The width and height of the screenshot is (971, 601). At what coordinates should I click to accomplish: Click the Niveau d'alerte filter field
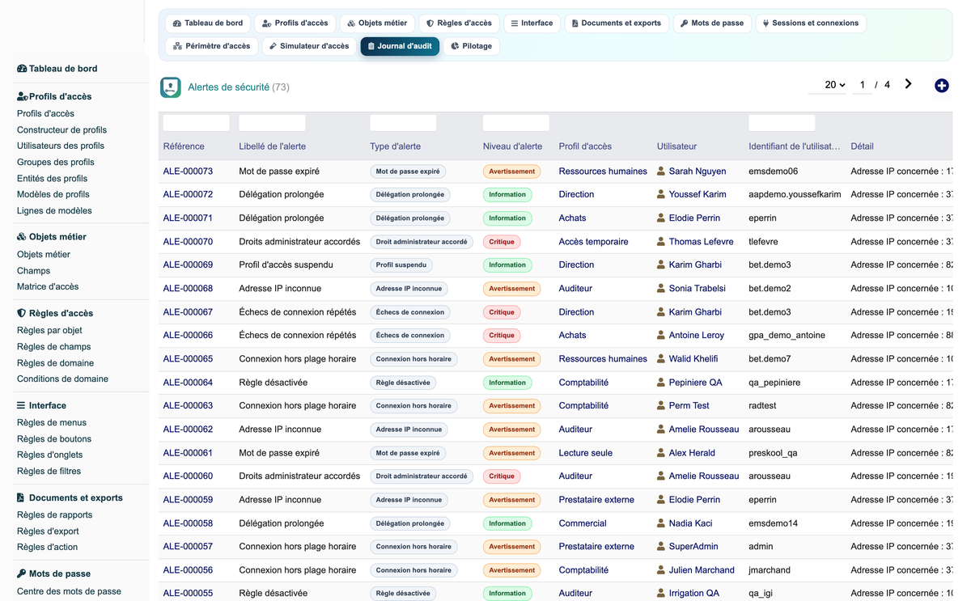tap(516, 123)
